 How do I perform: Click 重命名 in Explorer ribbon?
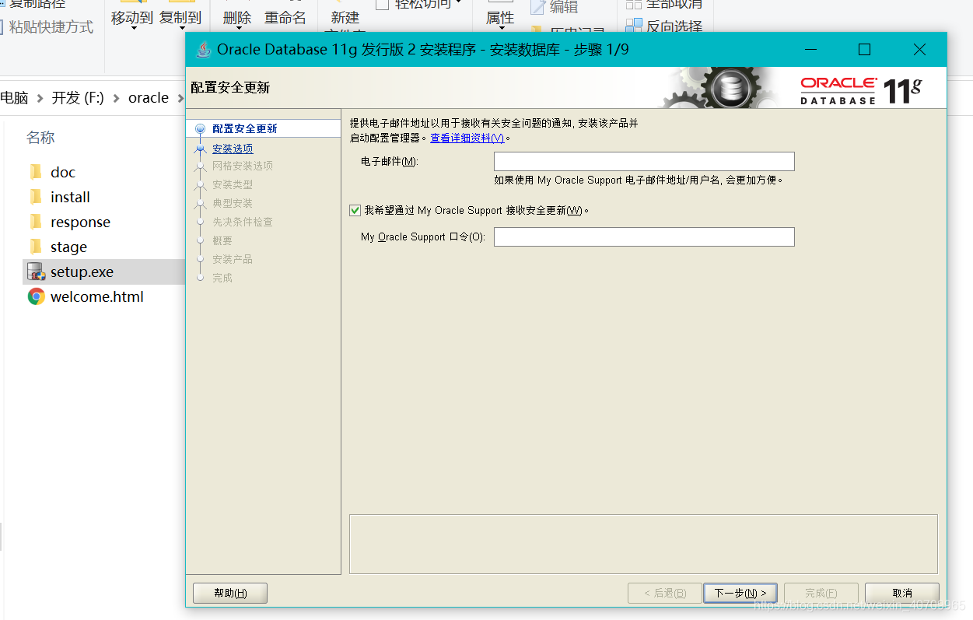click(285, 17)
